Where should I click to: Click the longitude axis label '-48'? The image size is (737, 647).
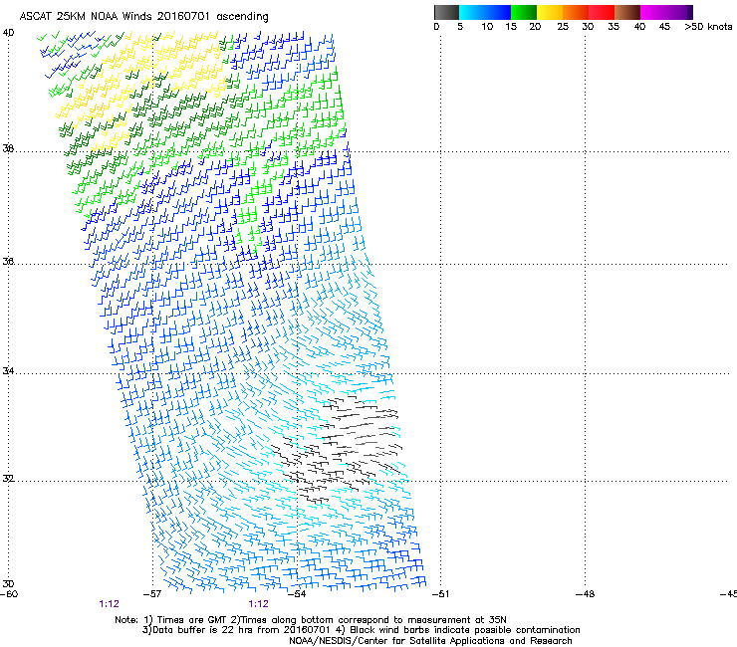click(585, 594)
